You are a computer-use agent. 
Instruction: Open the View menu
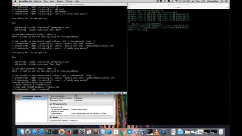point(45,1)
